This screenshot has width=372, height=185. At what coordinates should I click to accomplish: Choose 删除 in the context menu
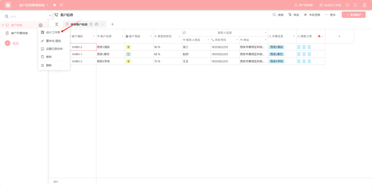click(x=49, y=65)
